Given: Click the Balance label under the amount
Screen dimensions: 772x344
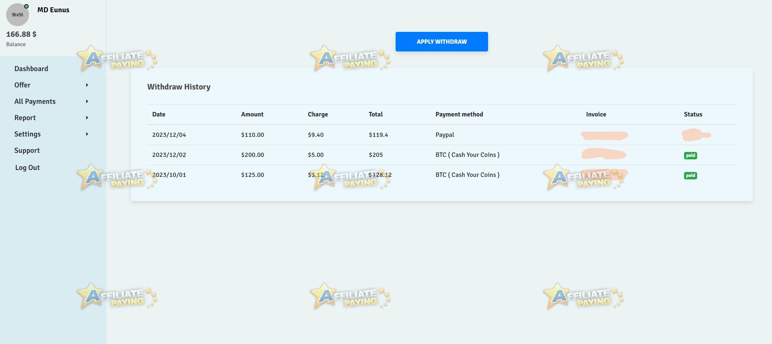Looking at the screenshot, I should tap(16, 44).
